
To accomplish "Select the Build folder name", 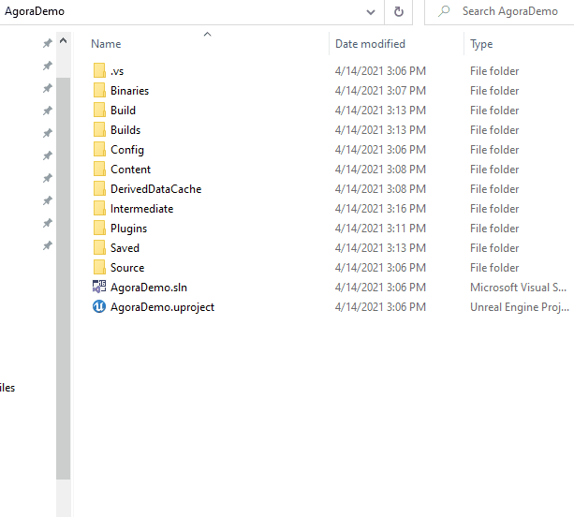I will 123,111.
